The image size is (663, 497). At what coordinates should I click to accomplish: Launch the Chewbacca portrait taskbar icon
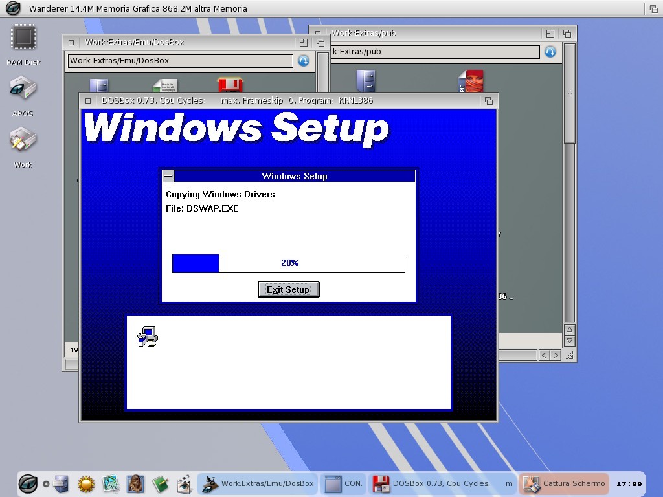tap(135, 484)
